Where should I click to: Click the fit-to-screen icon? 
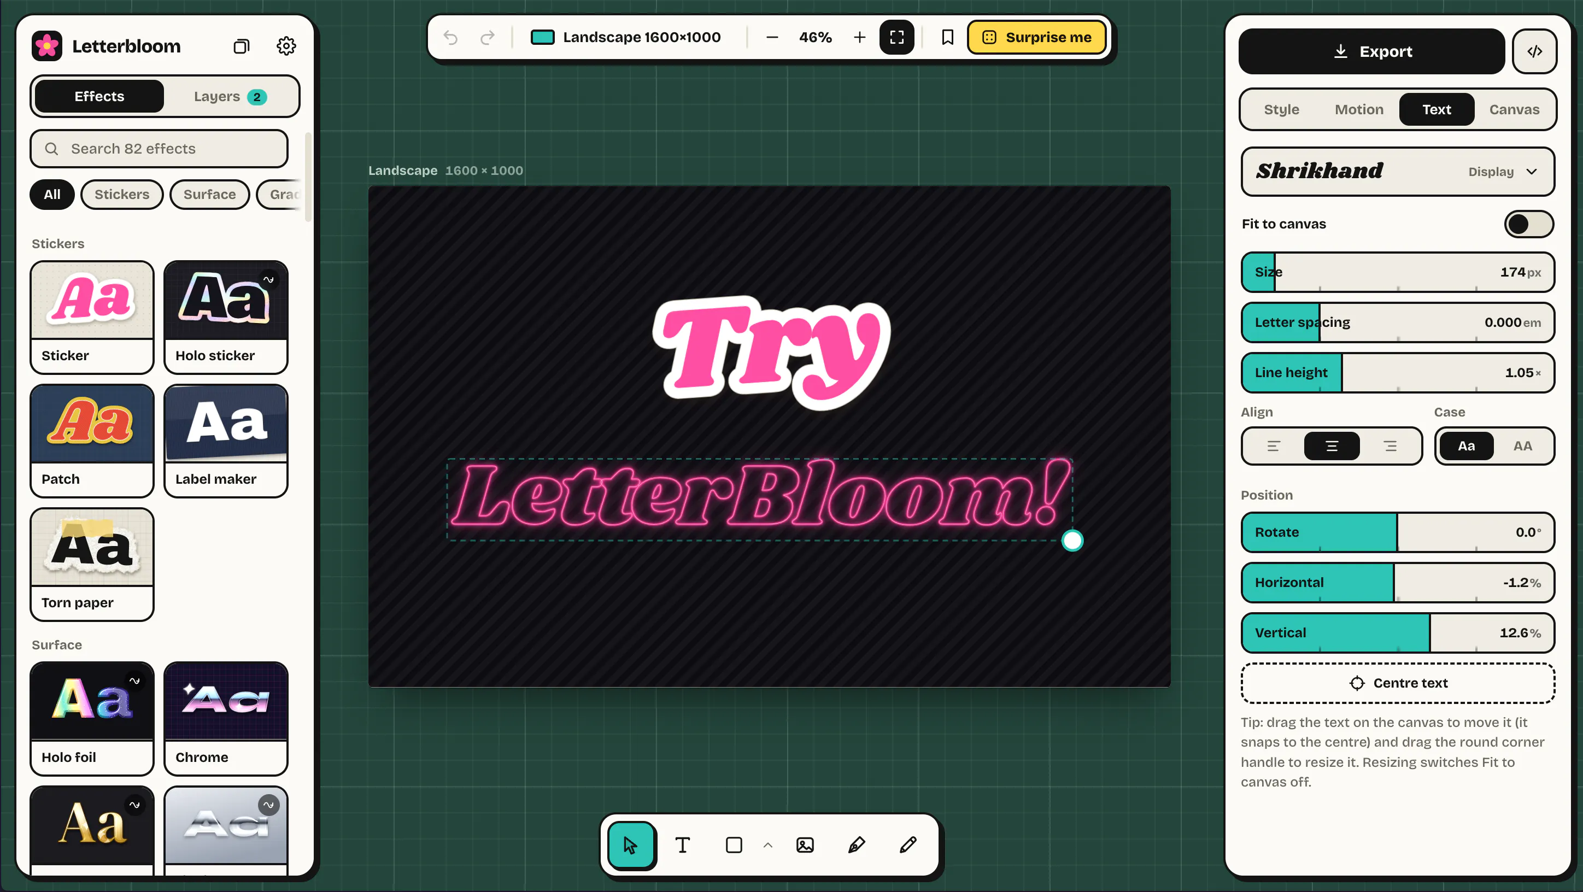896,38
